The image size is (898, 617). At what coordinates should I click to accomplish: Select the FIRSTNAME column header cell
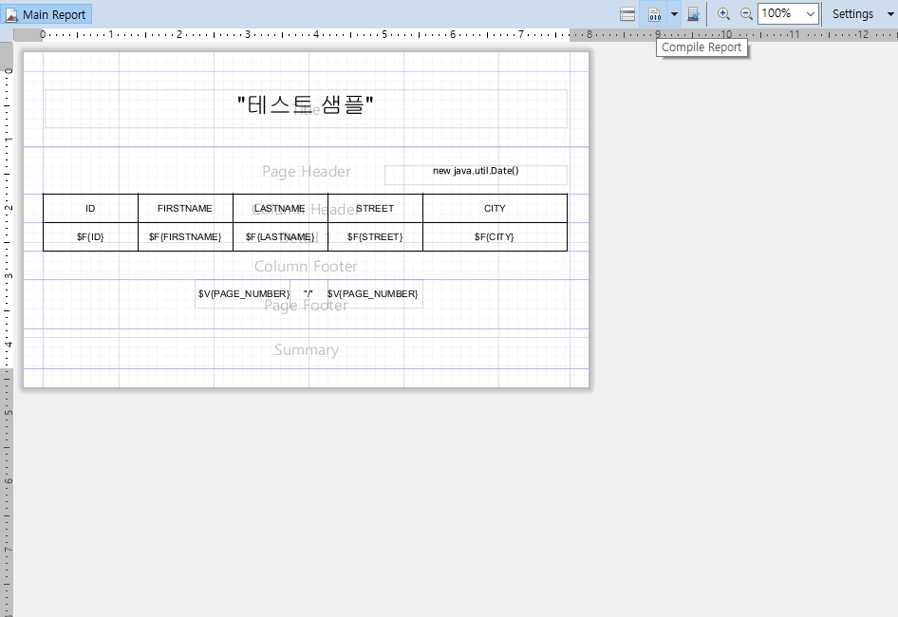tap(185, 209)
